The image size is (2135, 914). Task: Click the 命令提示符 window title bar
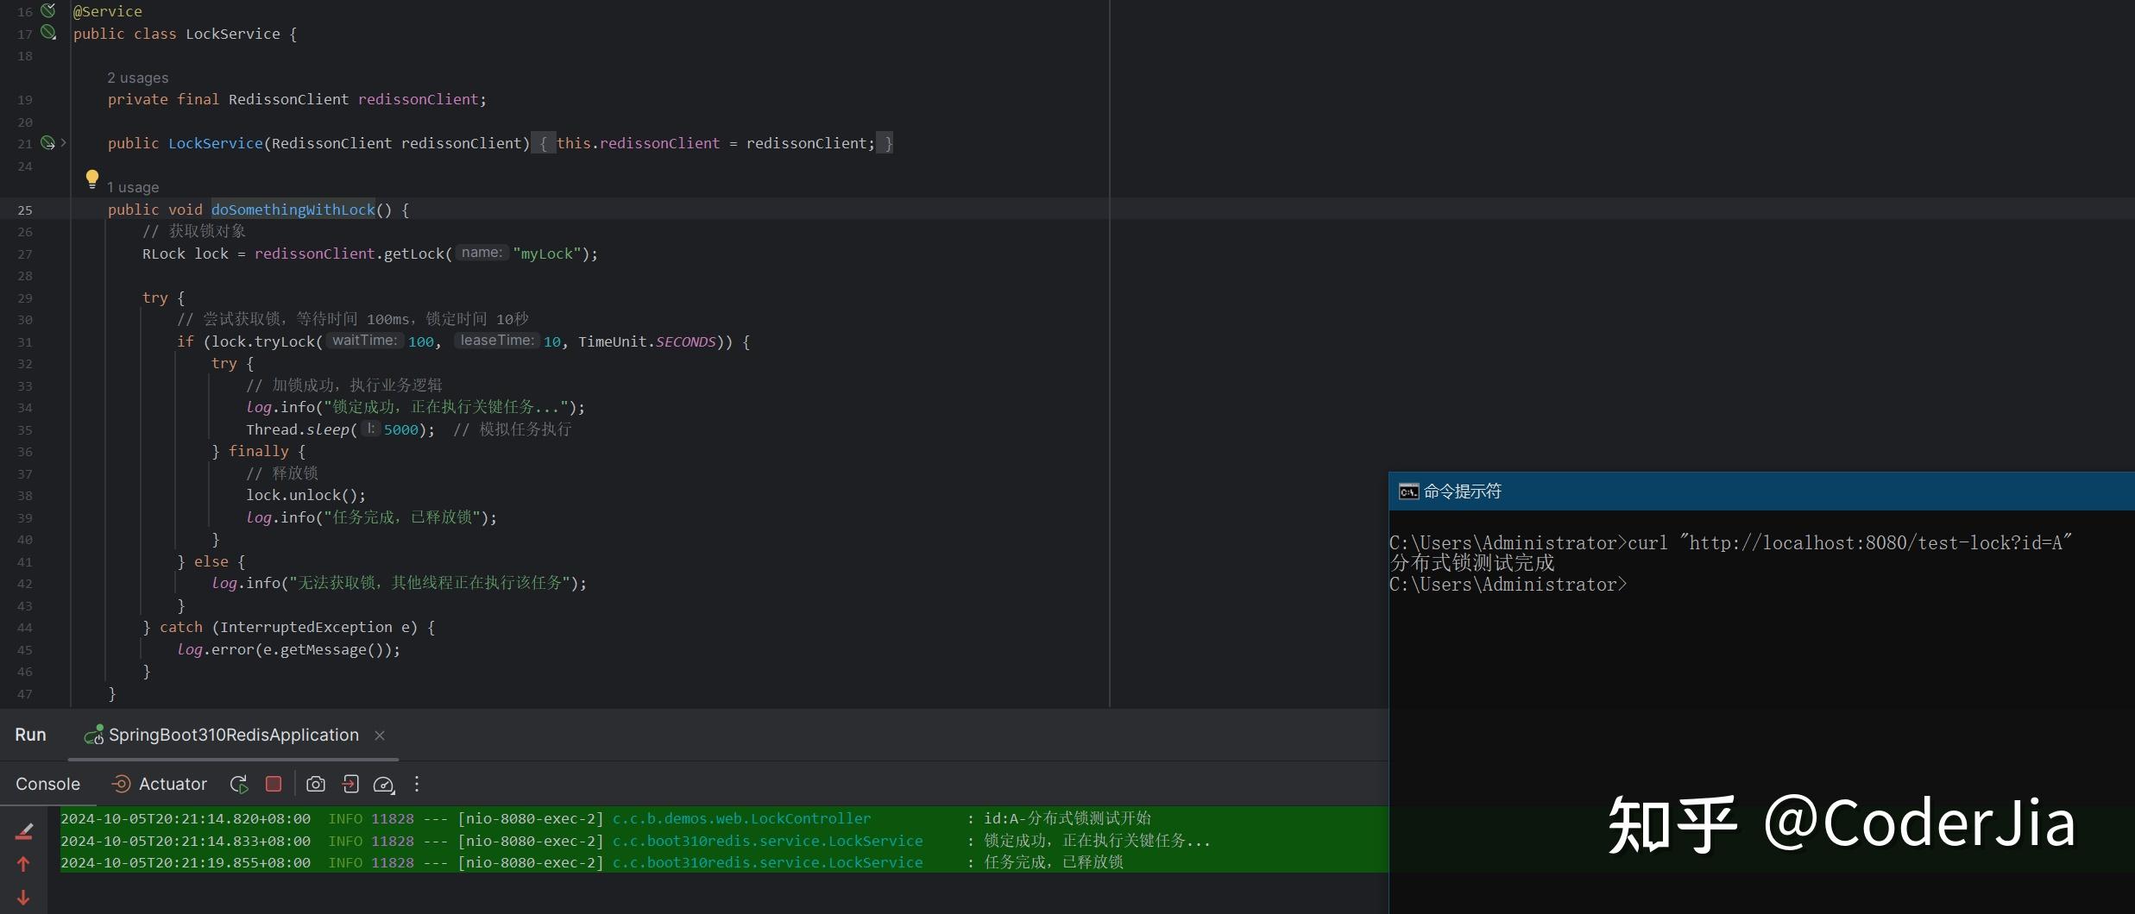[1761, 491]
